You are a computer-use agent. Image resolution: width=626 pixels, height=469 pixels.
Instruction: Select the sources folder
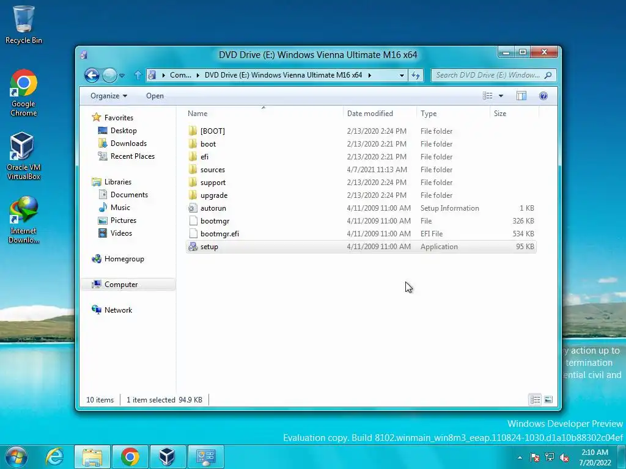(x=361, y=170)
